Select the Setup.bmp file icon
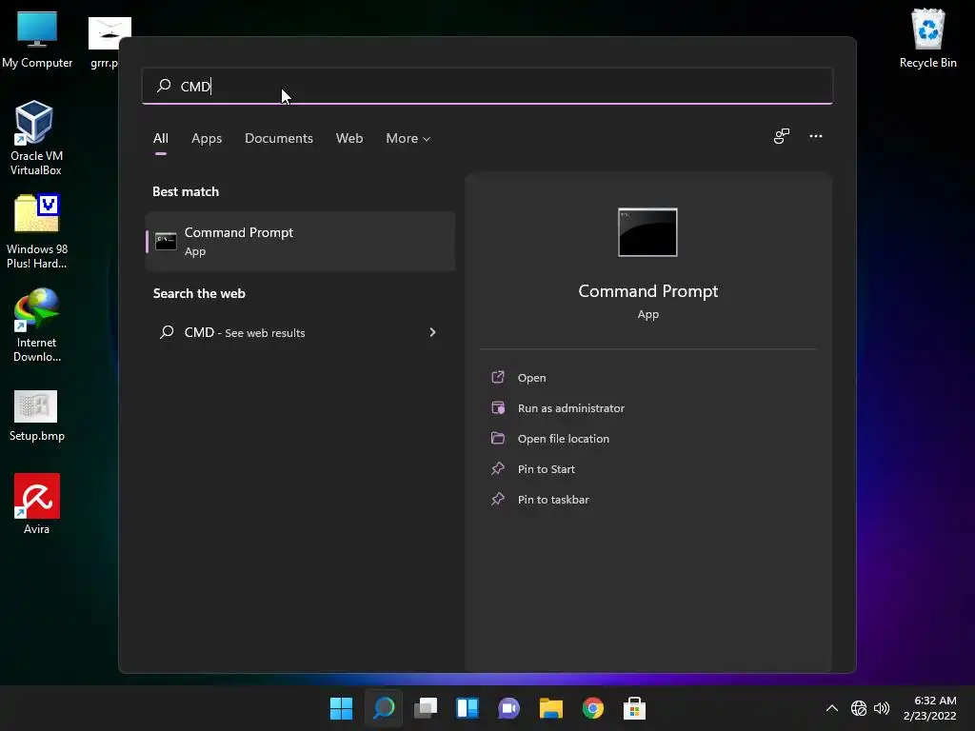The image size is (975, 731). [x=37, y=415]
